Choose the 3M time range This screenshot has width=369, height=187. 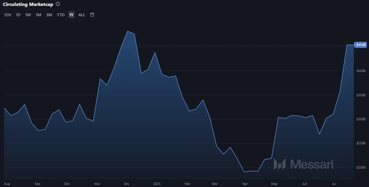(x=49, y=15)
